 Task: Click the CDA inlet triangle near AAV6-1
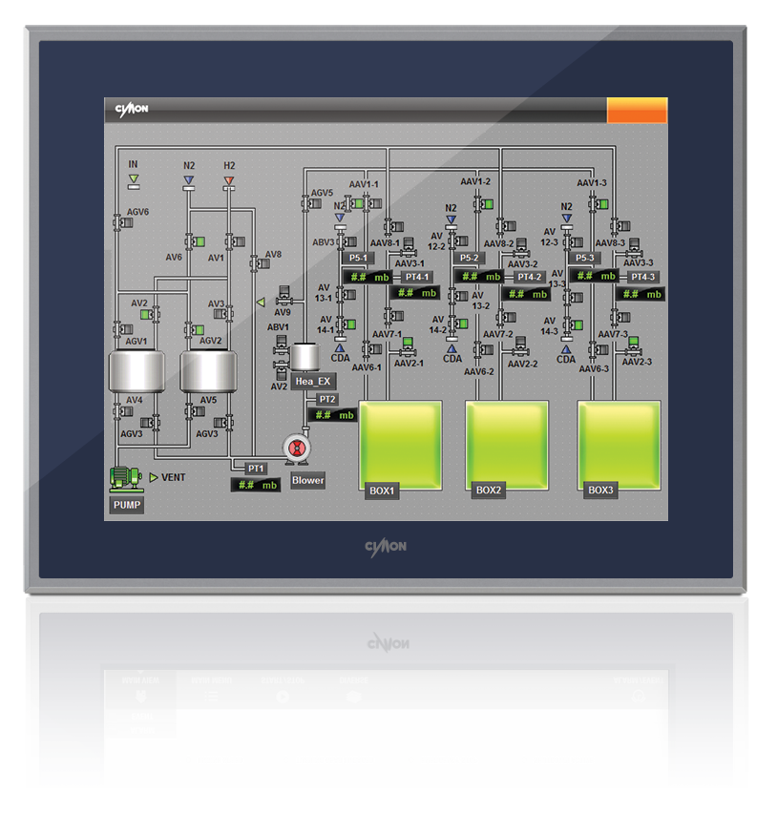(340, 348)
